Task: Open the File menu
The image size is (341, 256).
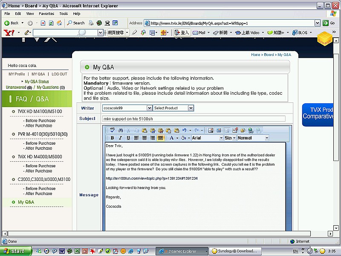Action: pyautogui.click(x=7, y=14)
